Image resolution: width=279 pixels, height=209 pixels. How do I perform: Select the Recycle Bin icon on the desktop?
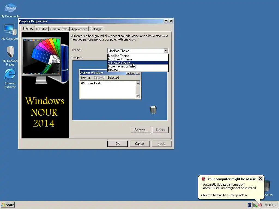click(x=268, y=188)
